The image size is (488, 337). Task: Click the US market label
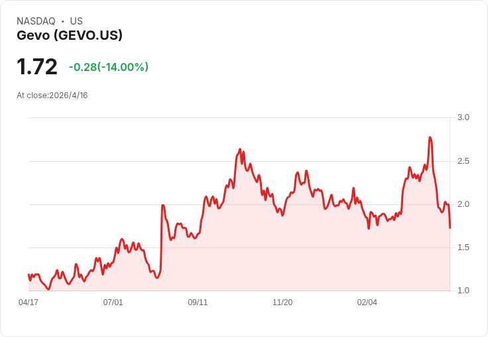[76, 21]
